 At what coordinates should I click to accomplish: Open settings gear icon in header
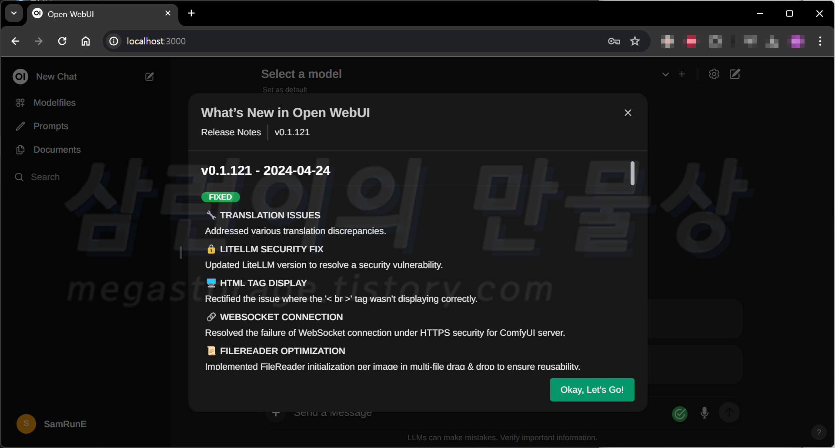[714, 74]
